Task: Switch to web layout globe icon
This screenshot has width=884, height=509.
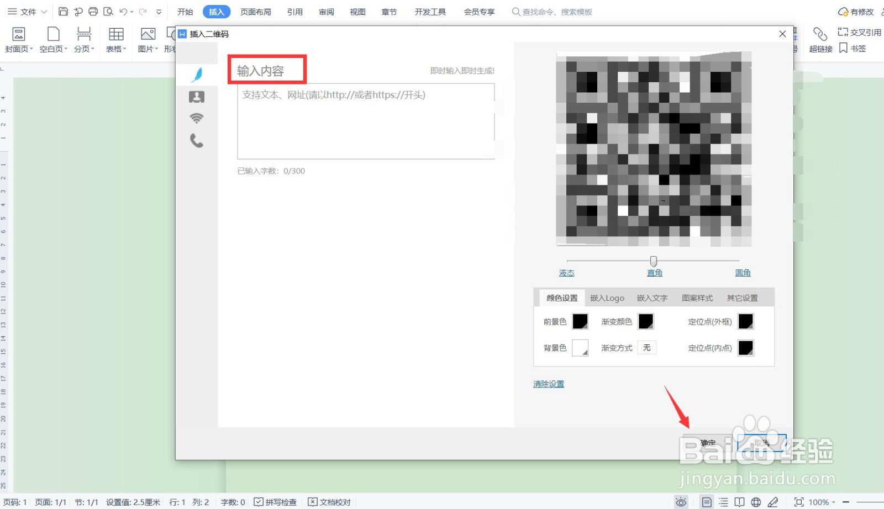Action: point(756,502)
